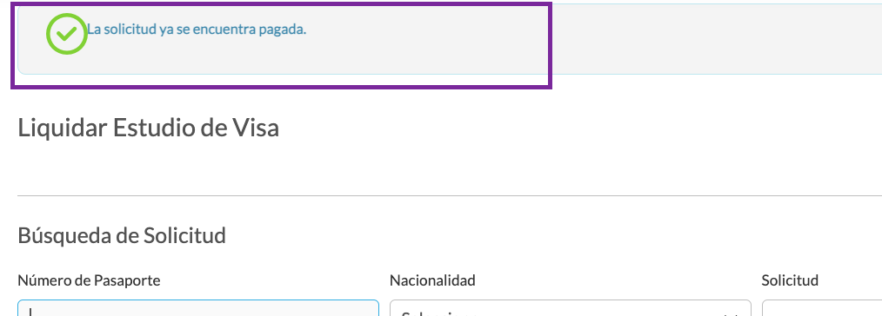Click the Nacionalidad field label
882x316 pixels.
point(432,280)
